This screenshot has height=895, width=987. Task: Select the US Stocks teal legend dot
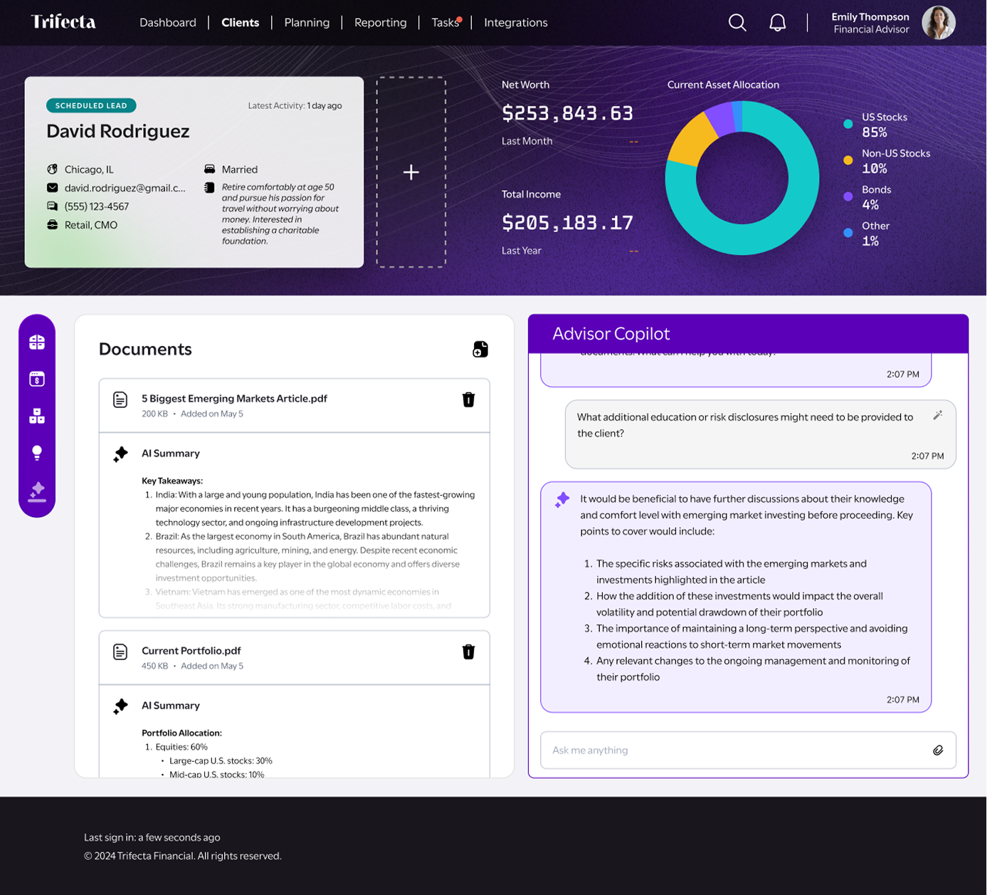click(x=848, y=124)
